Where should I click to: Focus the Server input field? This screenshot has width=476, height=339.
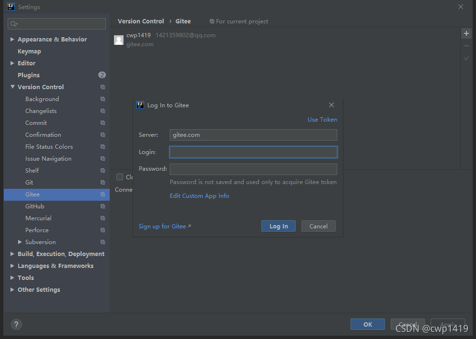click(253, 135)
